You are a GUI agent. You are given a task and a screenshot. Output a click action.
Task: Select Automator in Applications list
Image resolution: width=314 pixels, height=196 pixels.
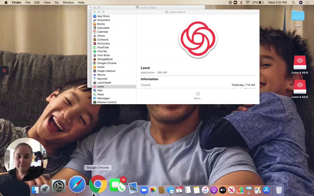[114, 20]
